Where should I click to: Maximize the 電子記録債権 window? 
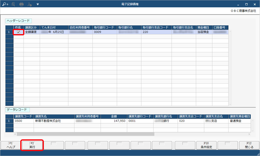tap(246, 4)
